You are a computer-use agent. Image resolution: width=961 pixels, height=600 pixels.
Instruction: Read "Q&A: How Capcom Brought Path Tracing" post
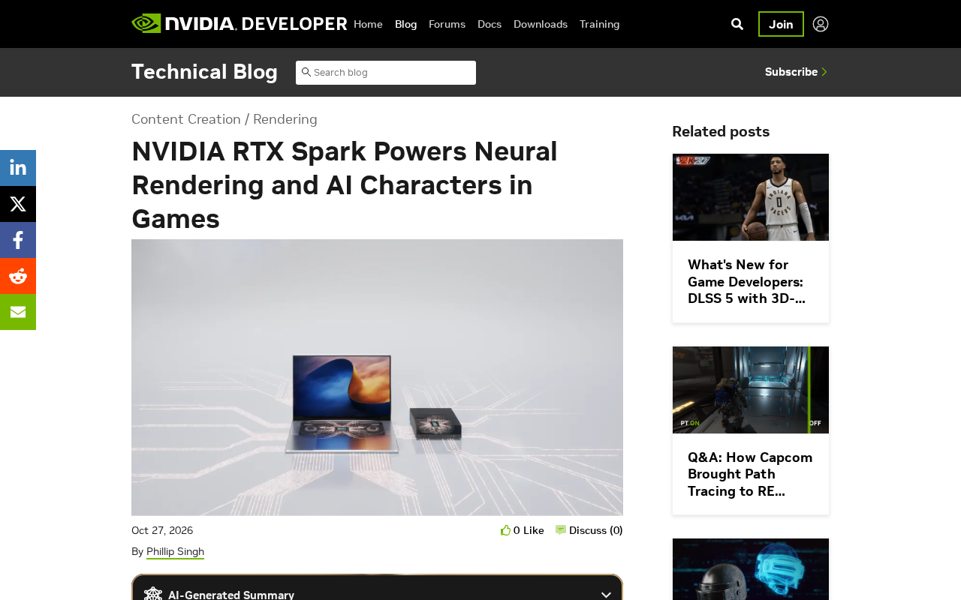(750, 474)
